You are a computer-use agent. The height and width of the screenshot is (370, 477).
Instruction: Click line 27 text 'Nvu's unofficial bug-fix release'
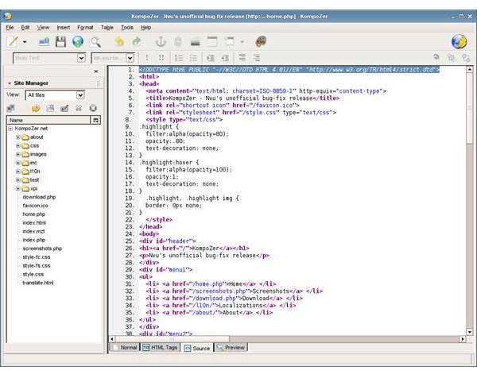(x=202, y=256)
